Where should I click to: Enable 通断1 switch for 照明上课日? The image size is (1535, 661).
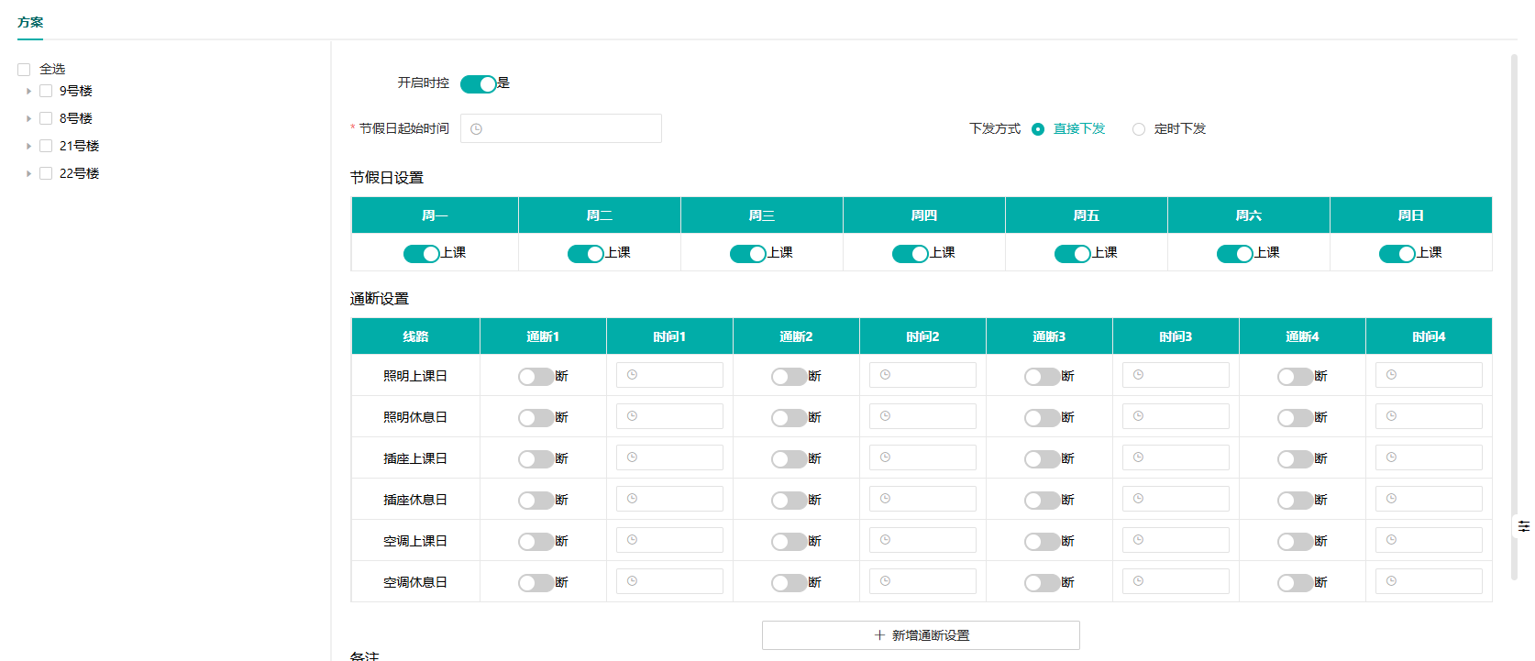[536, 377]
